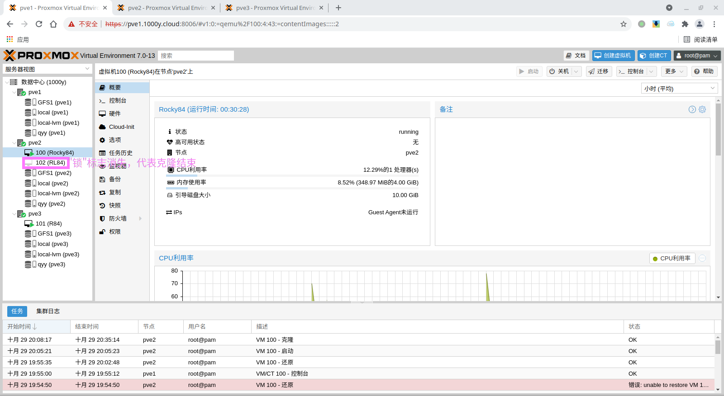The image size is (724, 396).
Task: Click the notes edit gear icon
Action: click(x=702, y=109)
